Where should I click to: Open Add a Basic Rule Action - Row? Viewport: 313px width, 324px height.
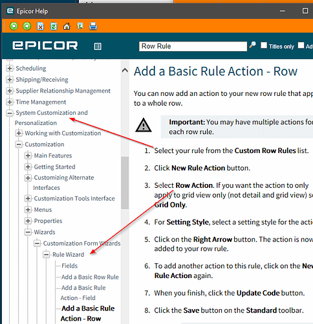point(87,314)
